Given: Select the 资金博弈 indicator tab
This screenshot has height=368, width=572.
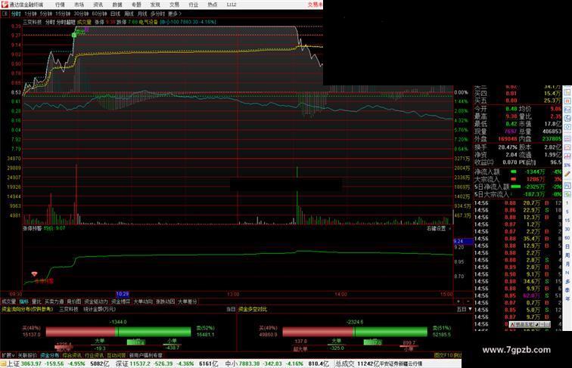Looking at the screenshot, I should click(x=121, y=302).
